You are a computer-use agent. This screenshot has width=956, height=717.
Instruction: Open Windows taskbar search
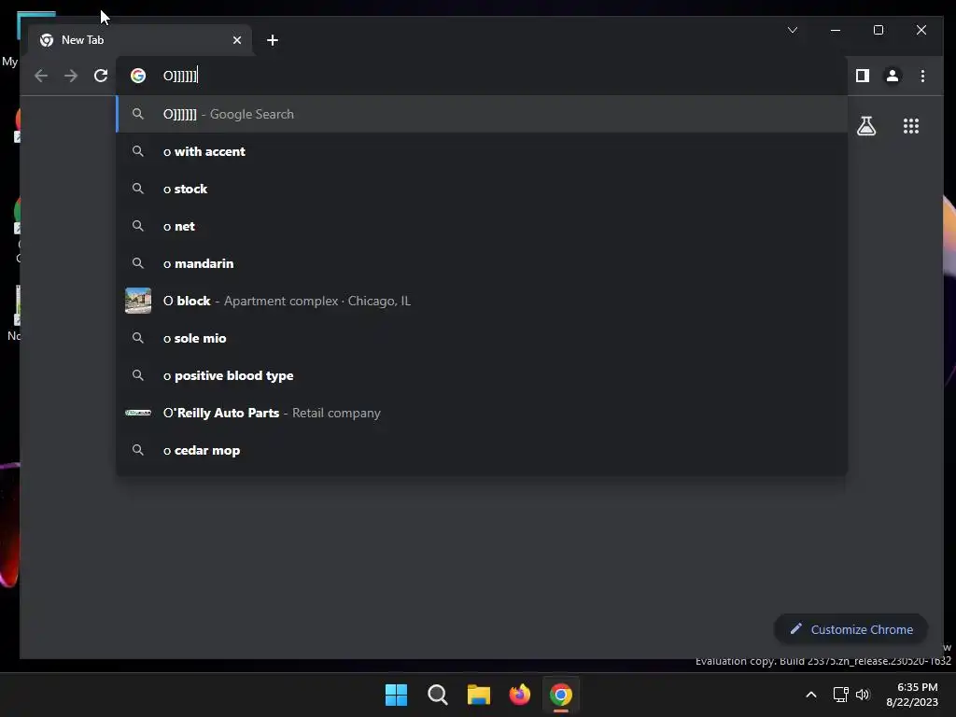438,695
